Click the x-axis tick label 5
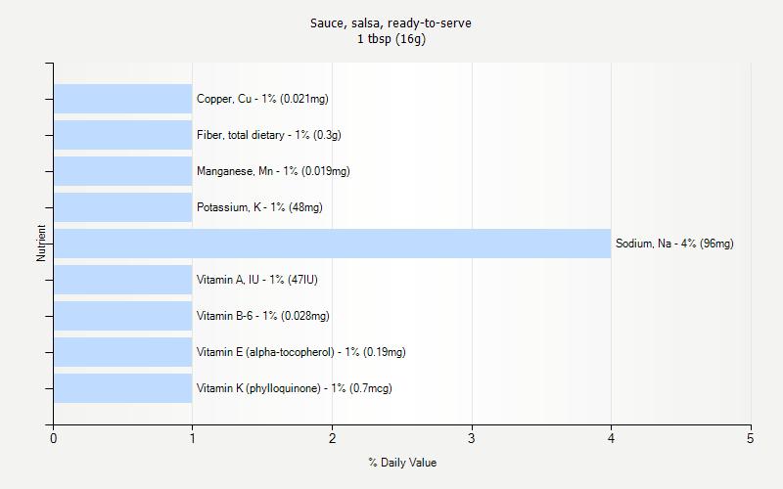783x489 pixels. point(751,439)
